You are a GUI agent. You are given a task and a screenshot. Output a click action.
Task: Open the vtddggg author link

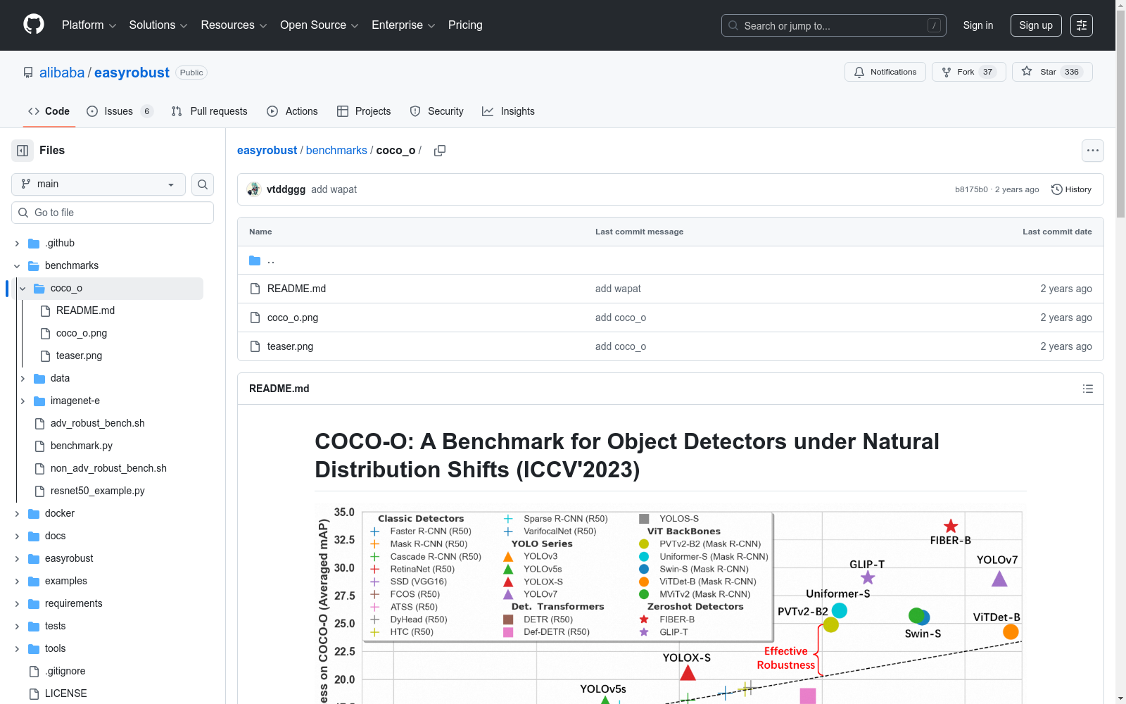(286, 189)
